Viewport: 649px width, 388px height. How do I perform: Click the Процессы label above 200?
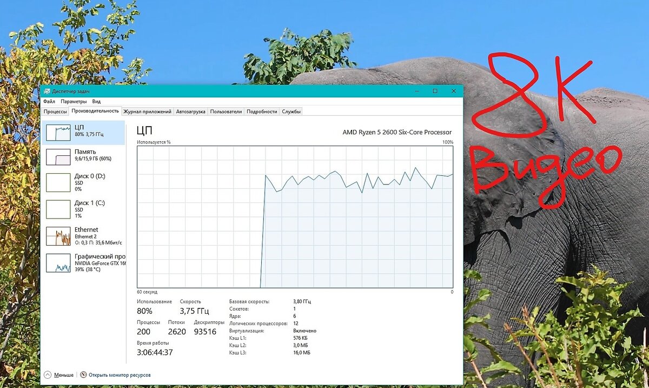[148, 322]
